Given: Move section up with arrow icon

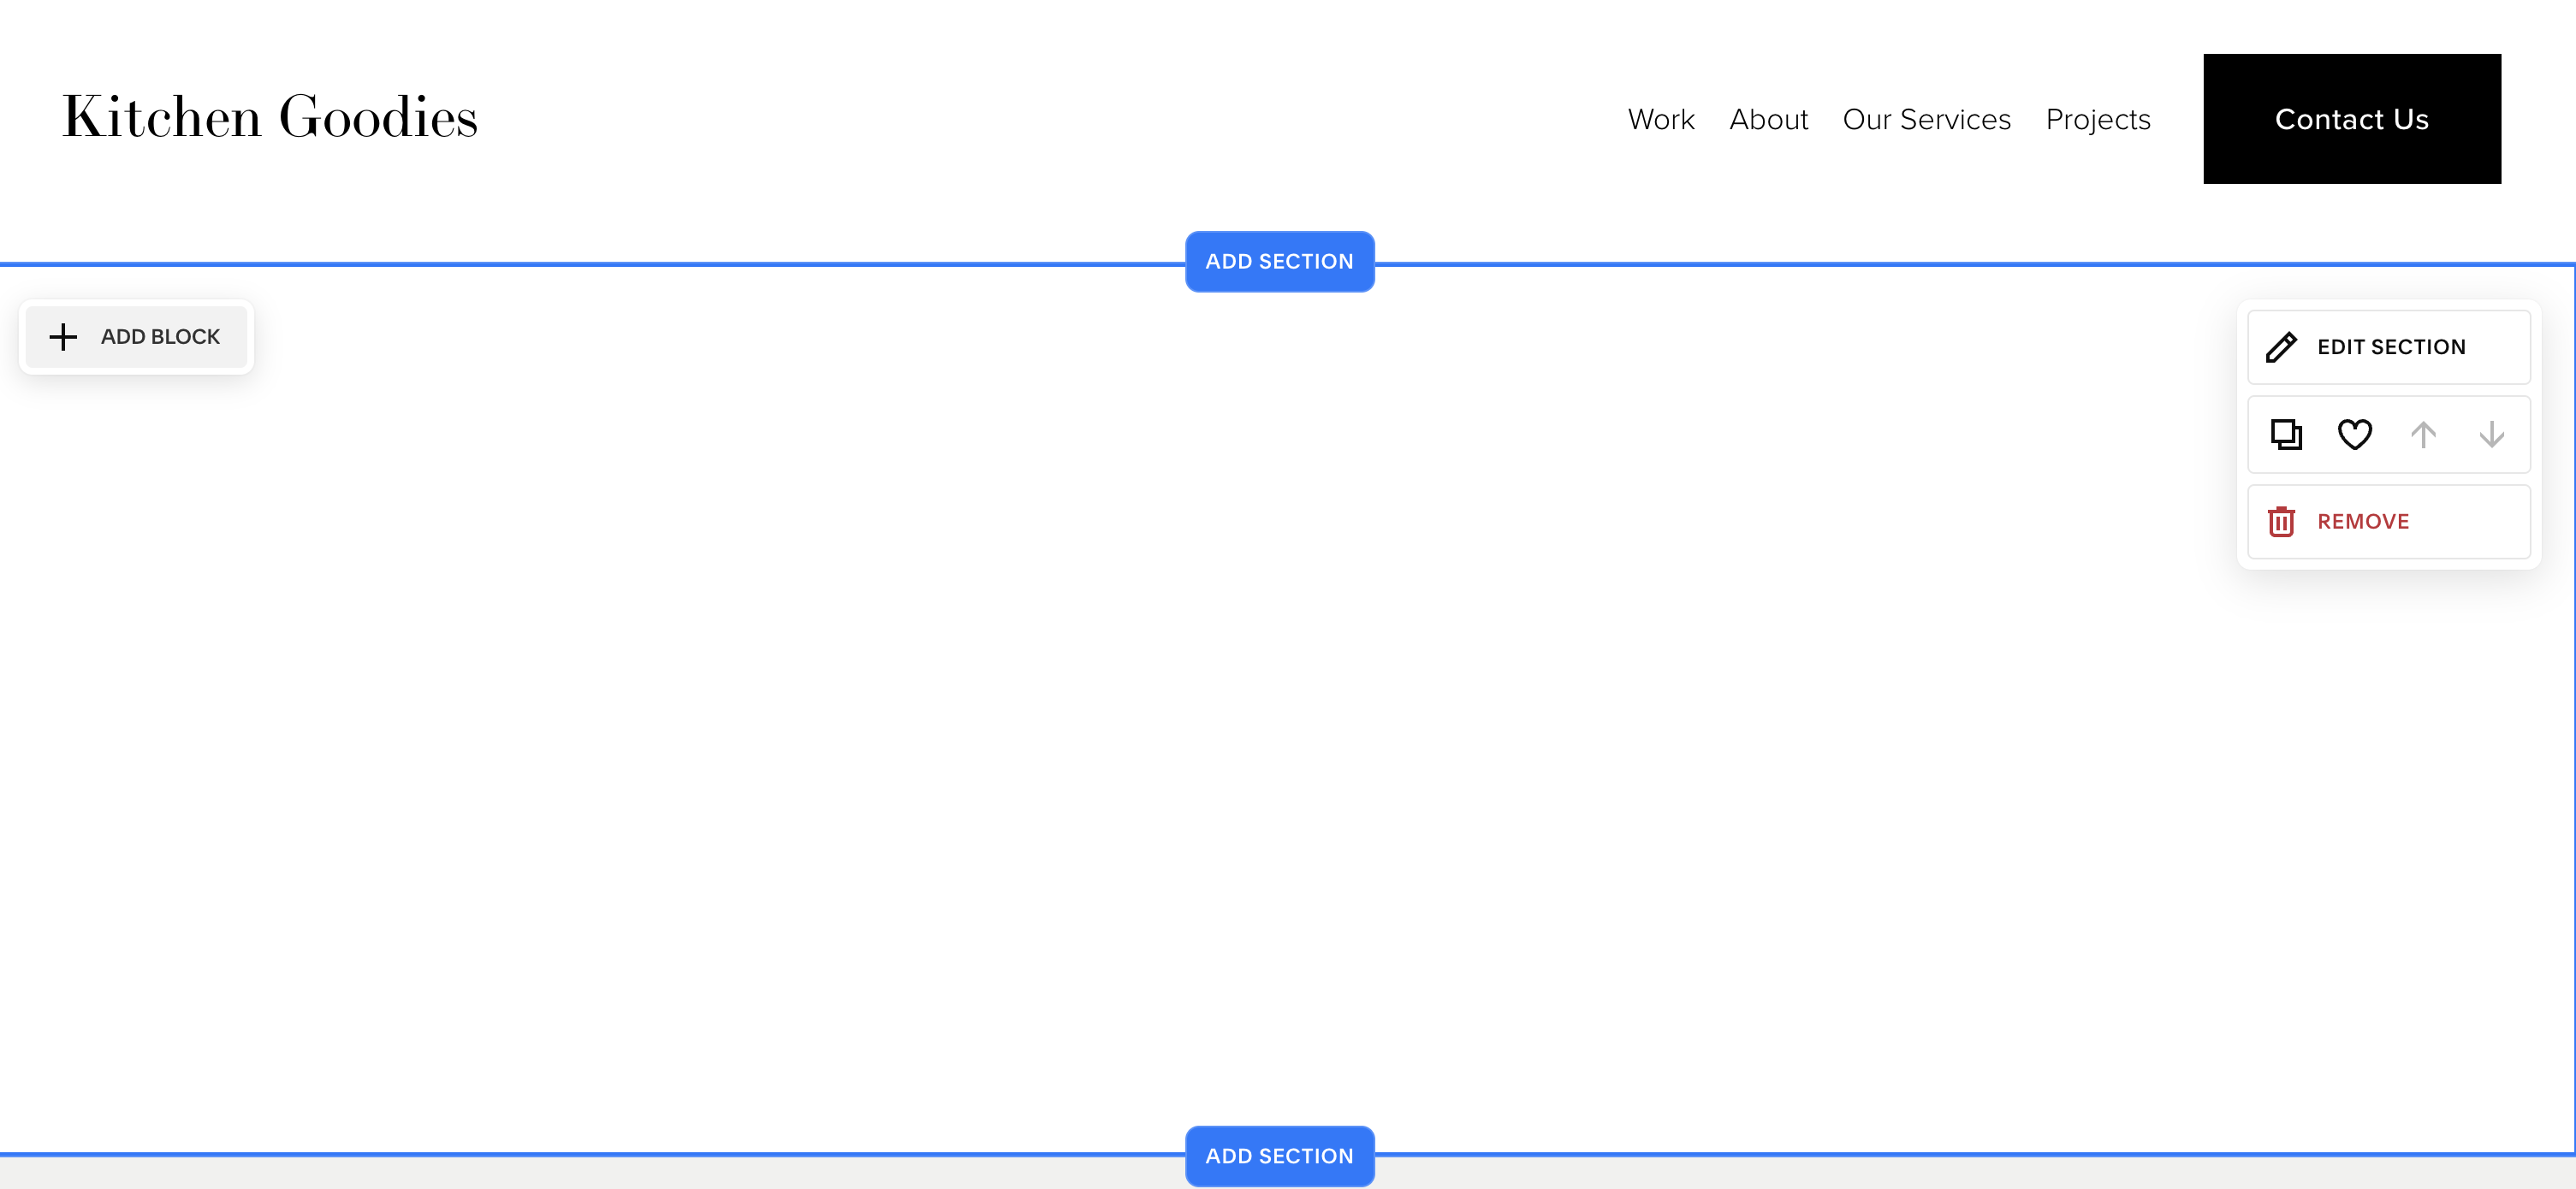Looking at the screenshot, I should click(2423, 435).
